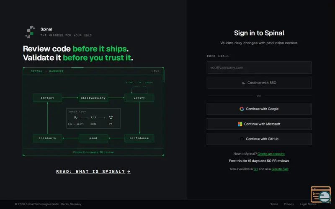Sign in using Continue with Microsoft
The width and height of the screenshot is (335, 209).
click(259, 124)
